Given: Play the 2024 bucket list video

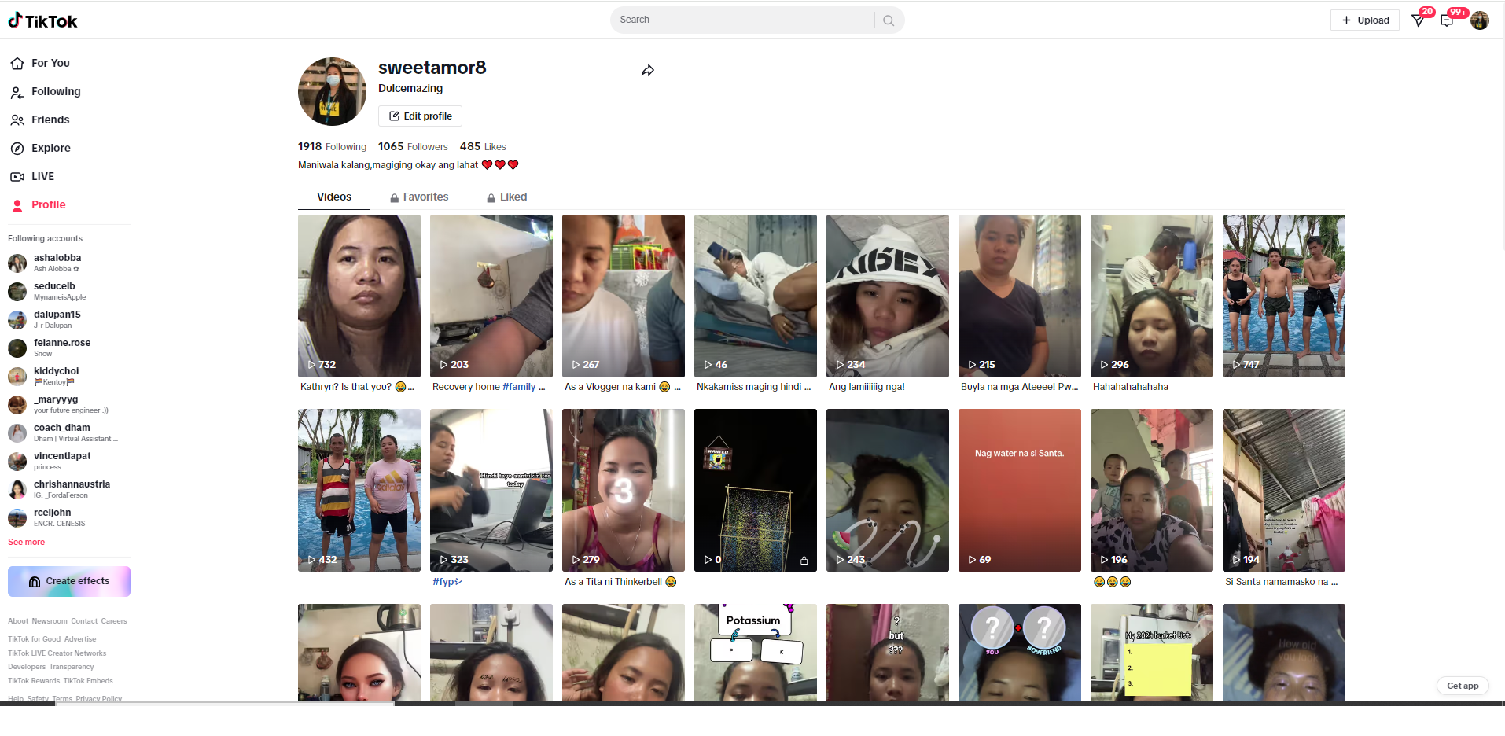Looking at the screenshot, I should (1152, 653).
